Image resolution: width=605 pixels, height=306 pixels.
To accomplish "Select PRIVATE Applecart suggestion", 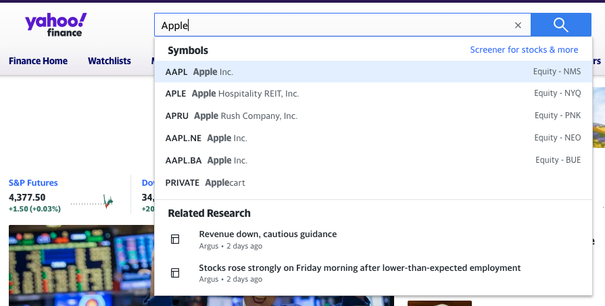I will [373, 182].
